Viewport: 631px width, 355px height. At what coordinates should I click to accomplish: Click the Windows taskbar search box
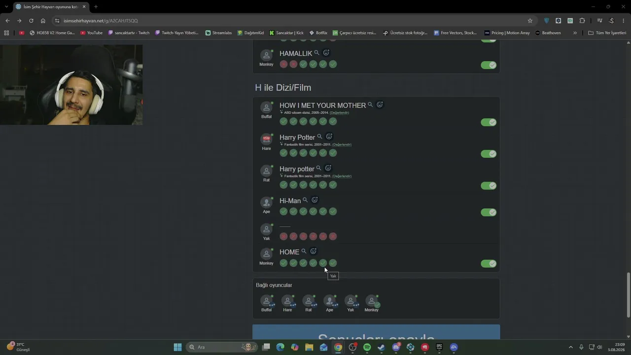222,347
